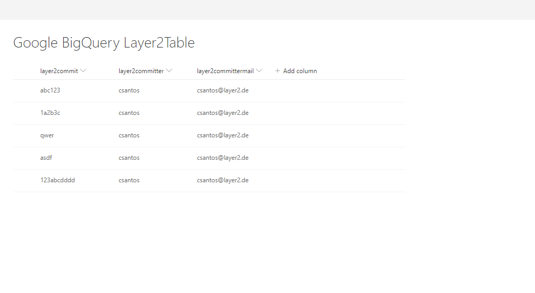
Task: Select the qwer commit cell
Action: click(47, 135)
